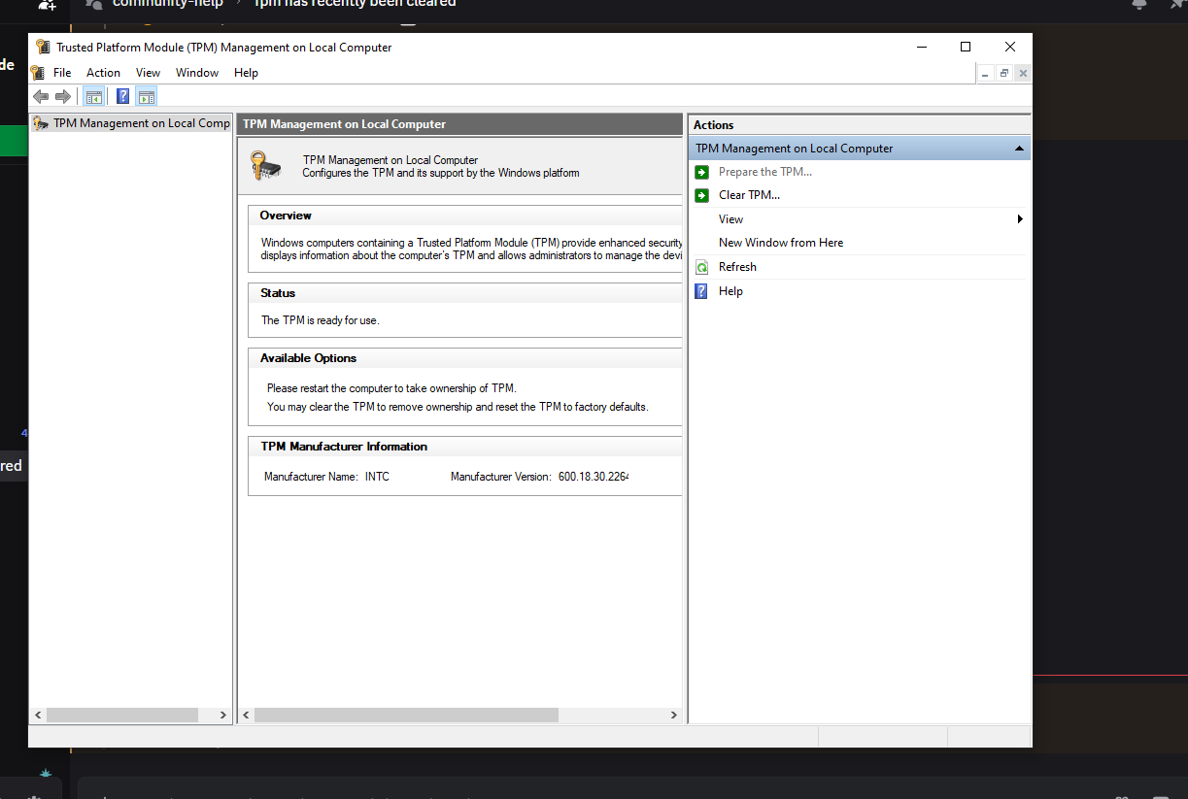1188x799 pixels.
Task: Toggle Show/Hide Console Tree toolbar icon
Action: point(94,96)
